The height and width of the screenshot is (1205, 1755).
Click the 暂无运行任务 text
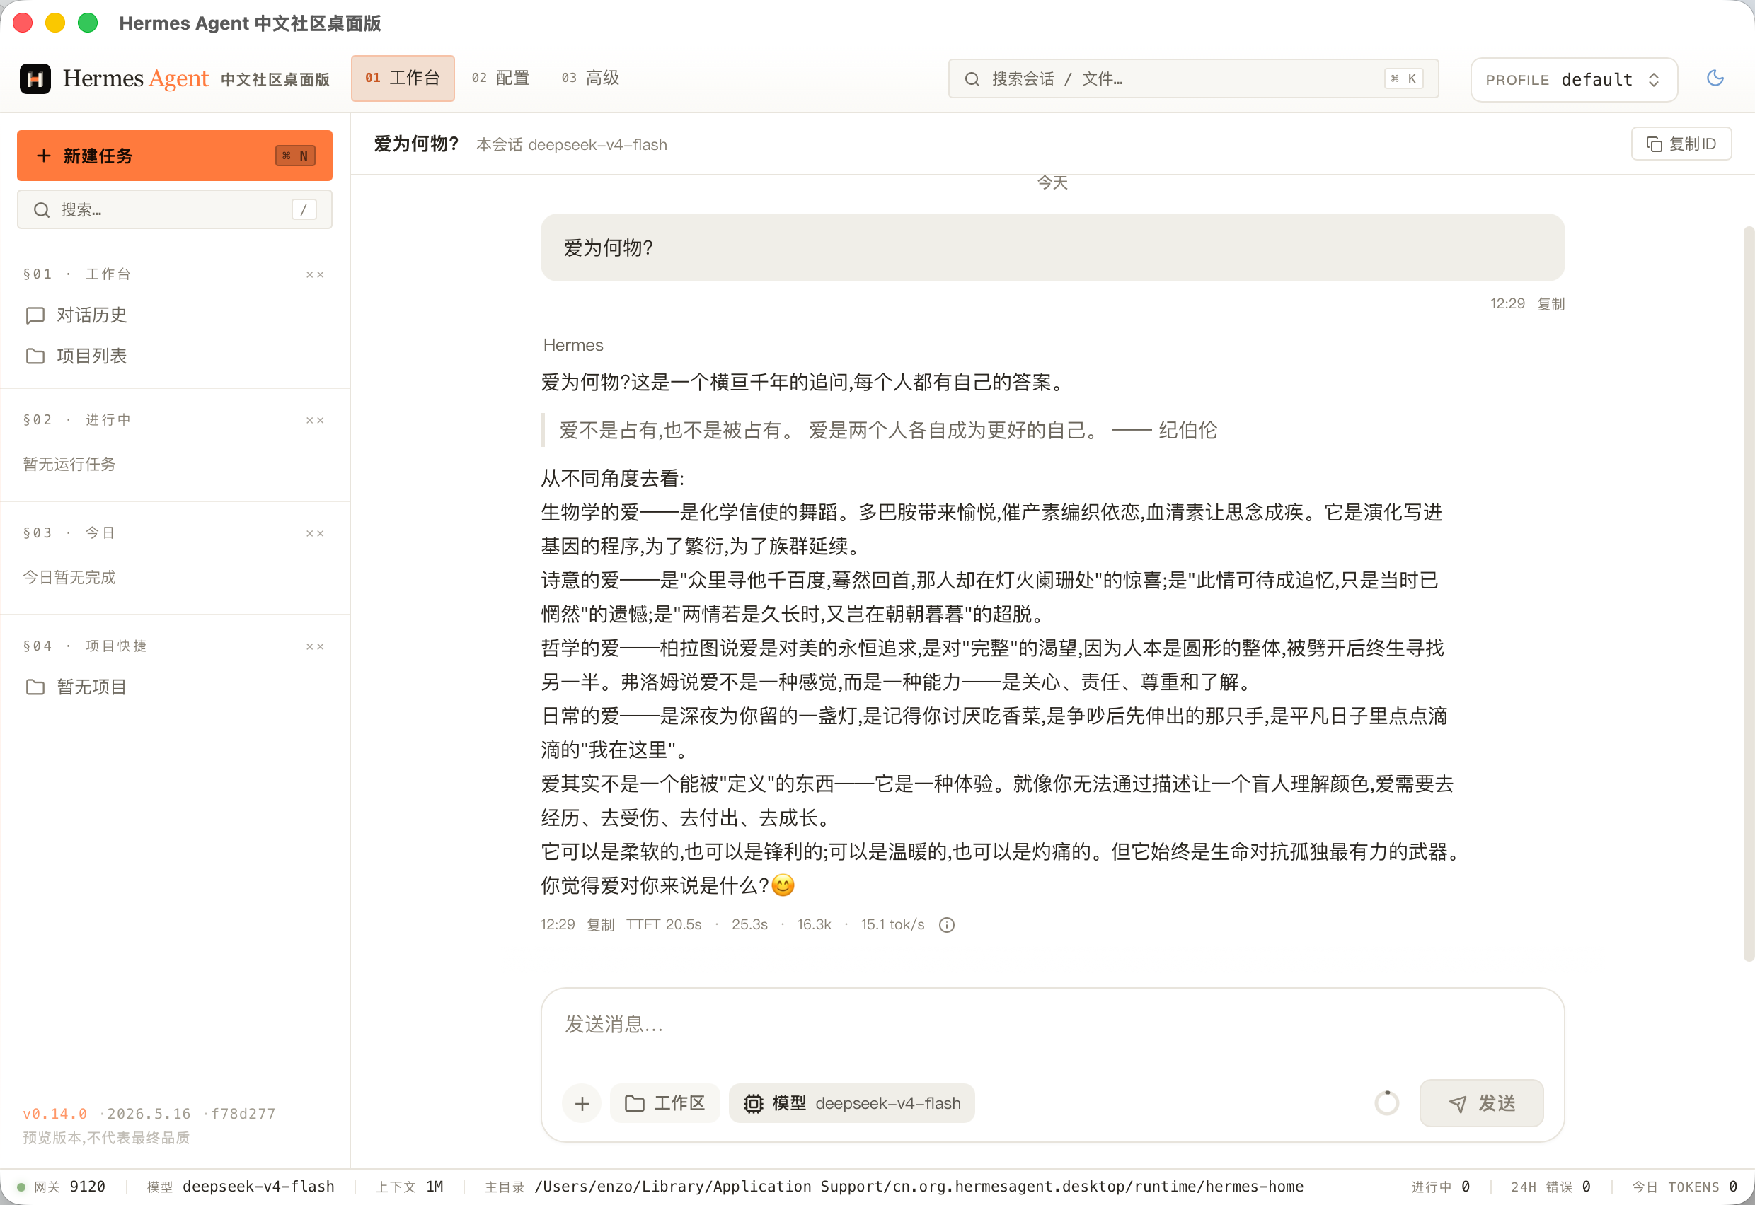tap(69, 464)
